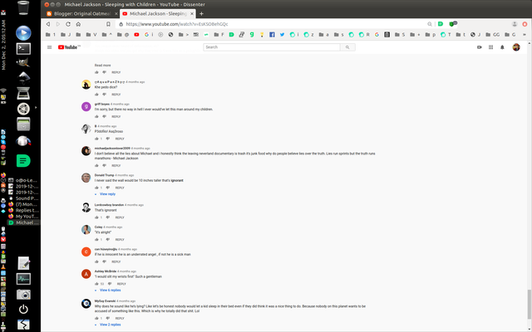This screenshot has width=532, height=332.
Task: Open the MyGuy Evanski commenter name
Action: click(x=105, y=300)
